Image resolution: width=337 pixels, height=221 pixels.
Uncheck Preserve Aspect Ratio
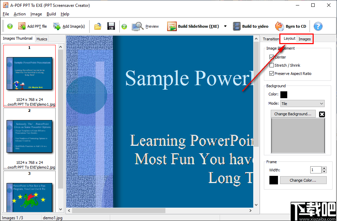point(272,73)
